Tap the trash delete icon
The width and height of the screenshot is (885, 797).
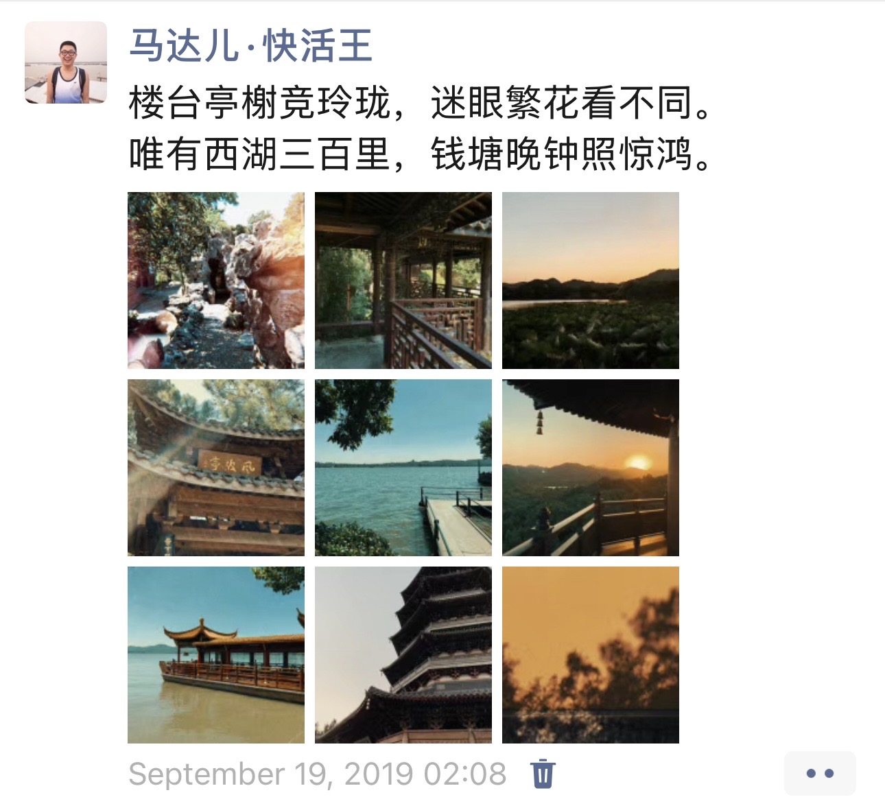pos(543,774)
